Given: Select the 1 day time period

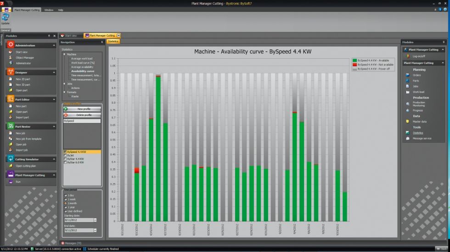Looking at the screenshot, I should (66, 195).
